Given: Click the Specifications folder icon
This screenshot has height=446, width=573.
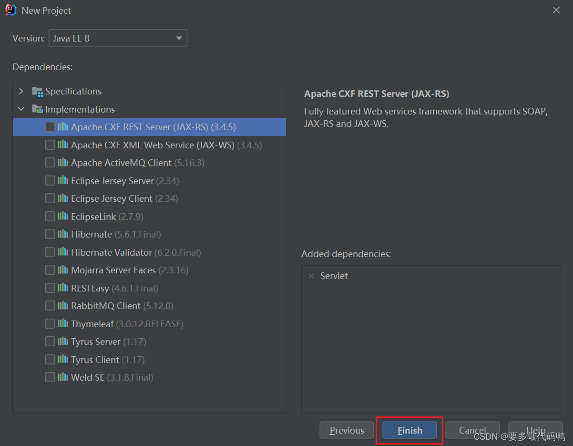Looking at the screenshot, I should pyautogui.click(x=37, y=92).
